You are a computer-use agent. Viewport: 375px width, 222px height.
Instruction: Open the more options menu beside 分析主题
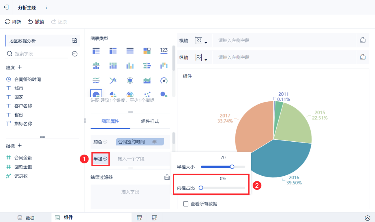[x=46, y=7]
